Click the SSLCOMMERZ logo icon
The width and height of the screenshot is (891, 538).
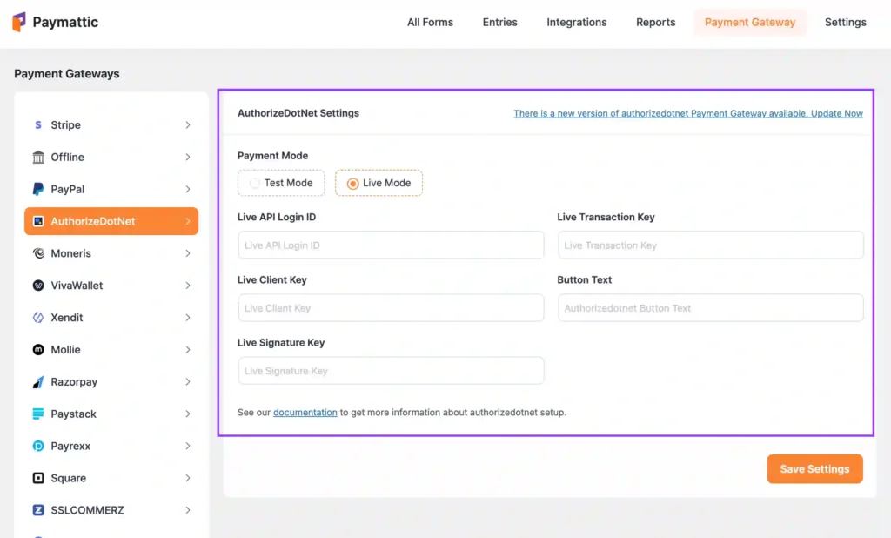pyautogui.click(x=38, y=510)
